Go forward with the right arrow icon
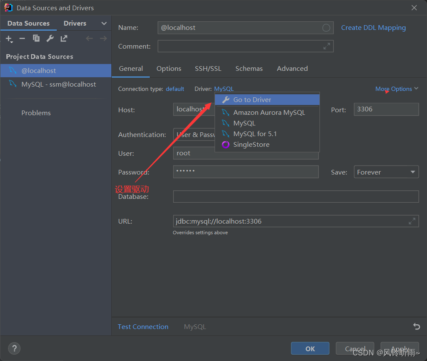This screenshot has width=427, height=361. pos(104,38)
